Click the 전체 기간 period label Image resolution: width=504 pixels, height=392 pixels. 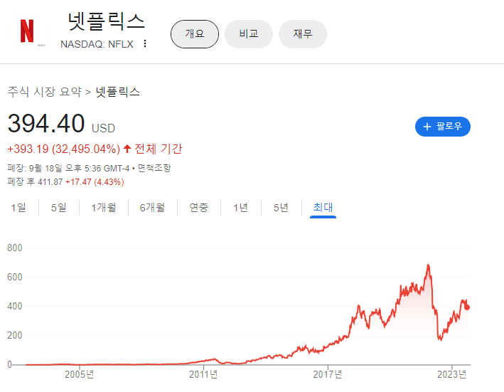click(x=159, y=149)
